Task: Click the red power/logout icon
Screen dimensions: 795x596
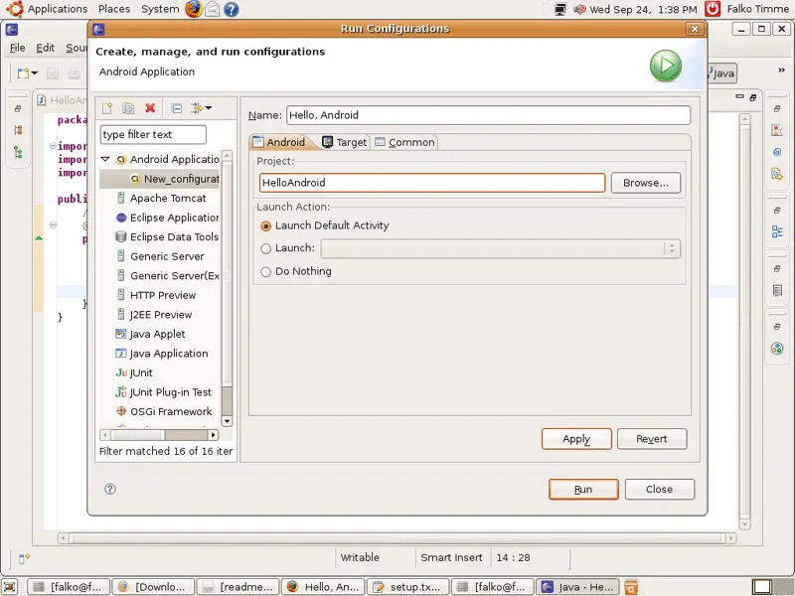Action: pyautogui.click(x=713, y=9)
